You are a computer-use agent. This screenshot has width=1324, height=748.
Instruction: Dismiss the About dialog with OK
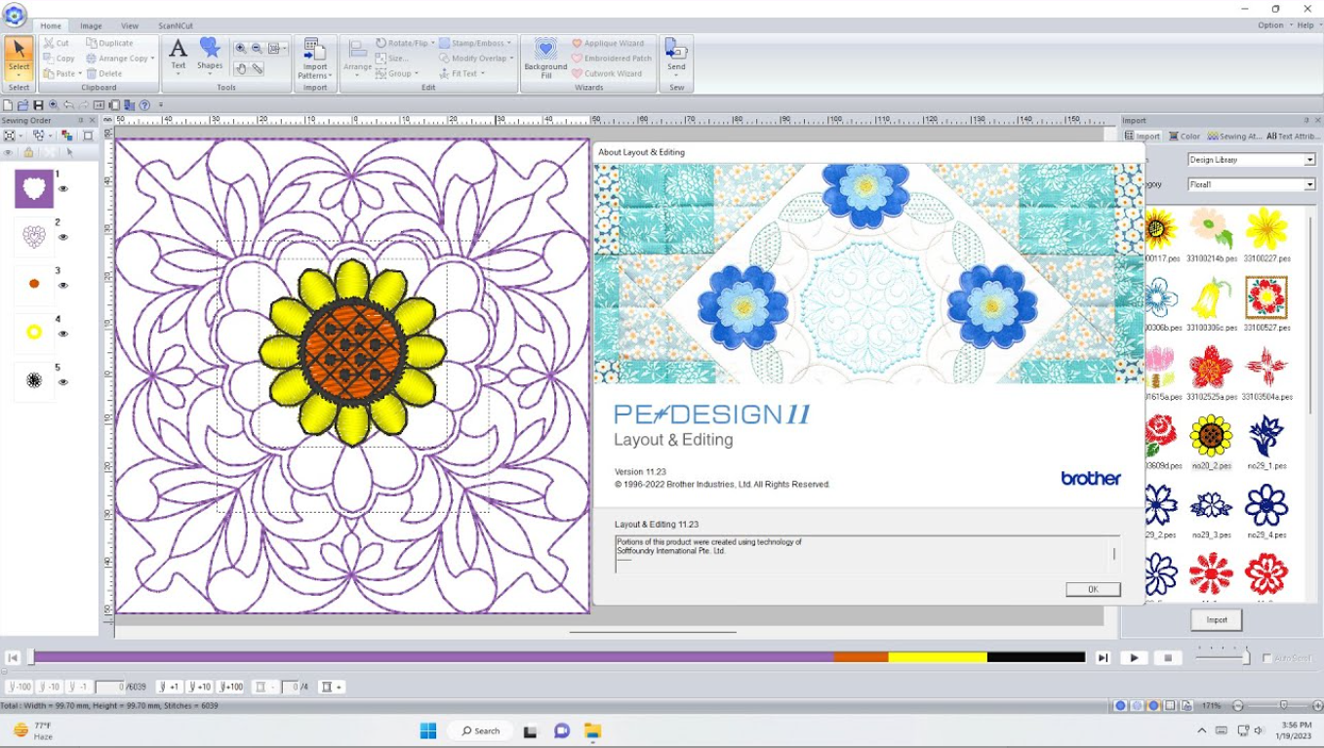coord(1092,589)
